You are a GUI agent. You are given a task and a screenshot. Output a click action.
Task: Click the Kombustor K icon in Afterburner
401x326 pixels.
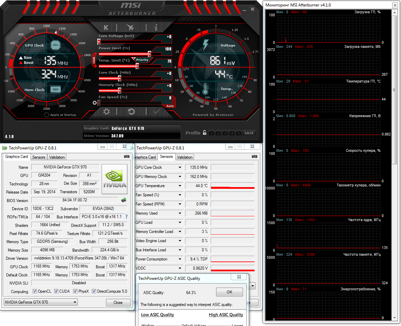click(106, 28)
